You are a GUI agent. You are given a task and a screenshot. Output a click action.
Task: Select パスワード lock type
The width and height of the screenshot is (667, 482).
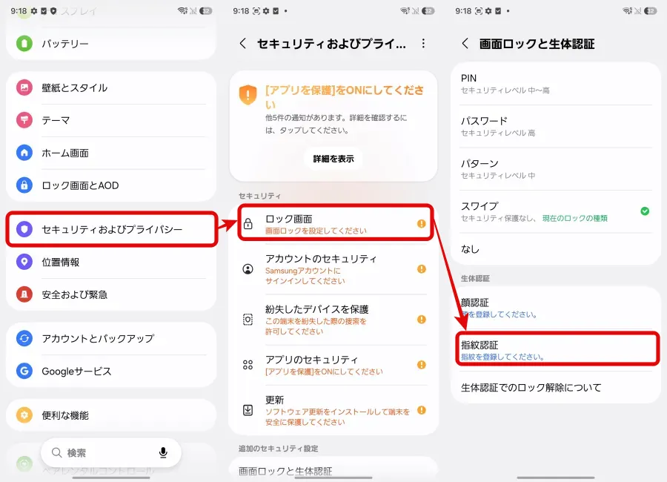coord(556,127)
